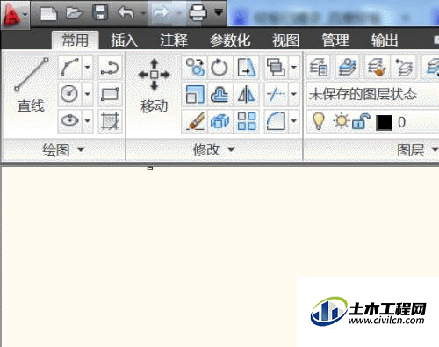
Task: Select the Circle drawing tool
Action: pos(69,94)
